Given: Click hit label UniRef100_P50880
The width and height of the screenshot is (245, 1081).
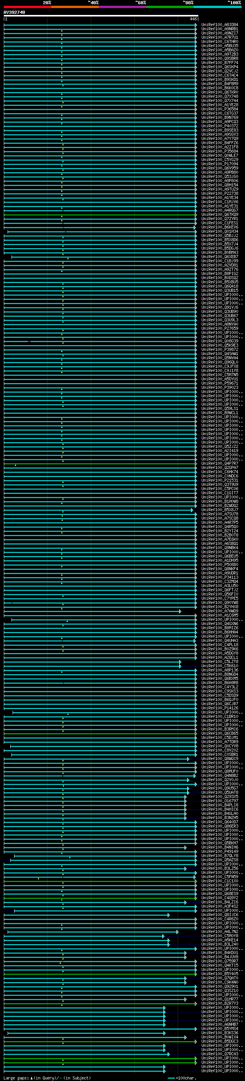Looking at the screenshot, I should point(219,565).
